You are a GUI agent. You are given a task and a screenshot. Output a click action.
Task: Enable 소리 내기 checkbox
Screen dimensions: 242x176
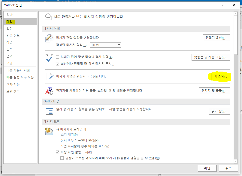57,134
